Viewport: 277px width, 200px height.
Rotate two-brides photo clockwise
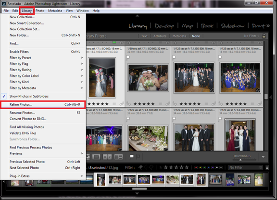167,104
